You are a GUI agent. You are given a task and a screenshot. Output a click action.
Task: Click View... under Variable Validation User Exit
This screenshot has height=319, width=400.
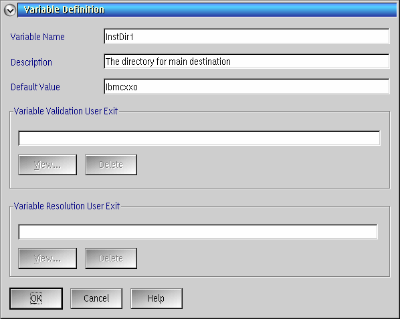click(47, 165)
